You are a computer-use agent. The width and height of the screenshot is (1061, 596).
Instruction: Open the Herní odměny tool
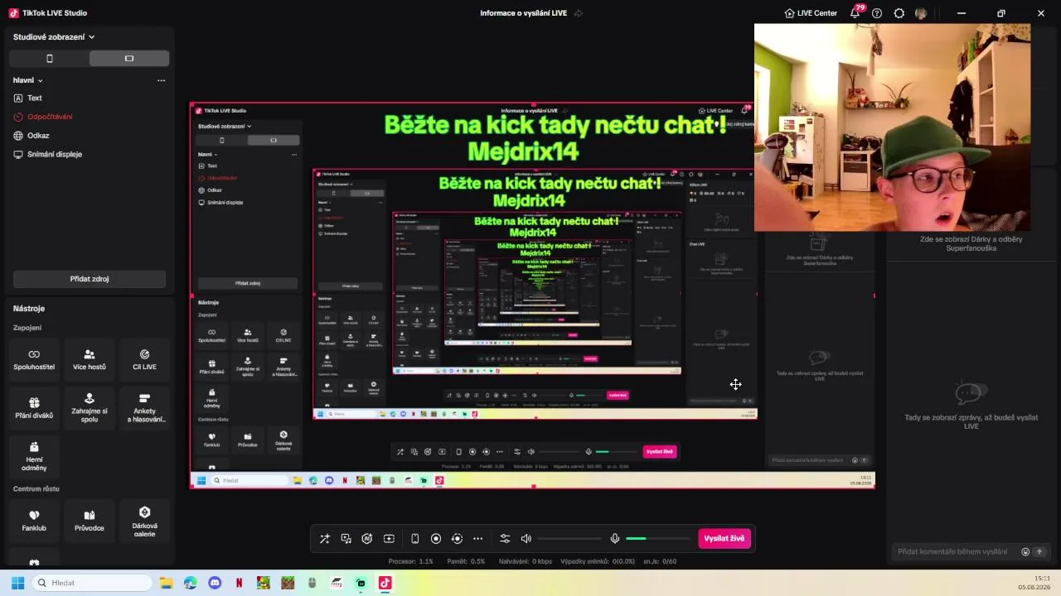pyautogui.click(x=34, y=456)
